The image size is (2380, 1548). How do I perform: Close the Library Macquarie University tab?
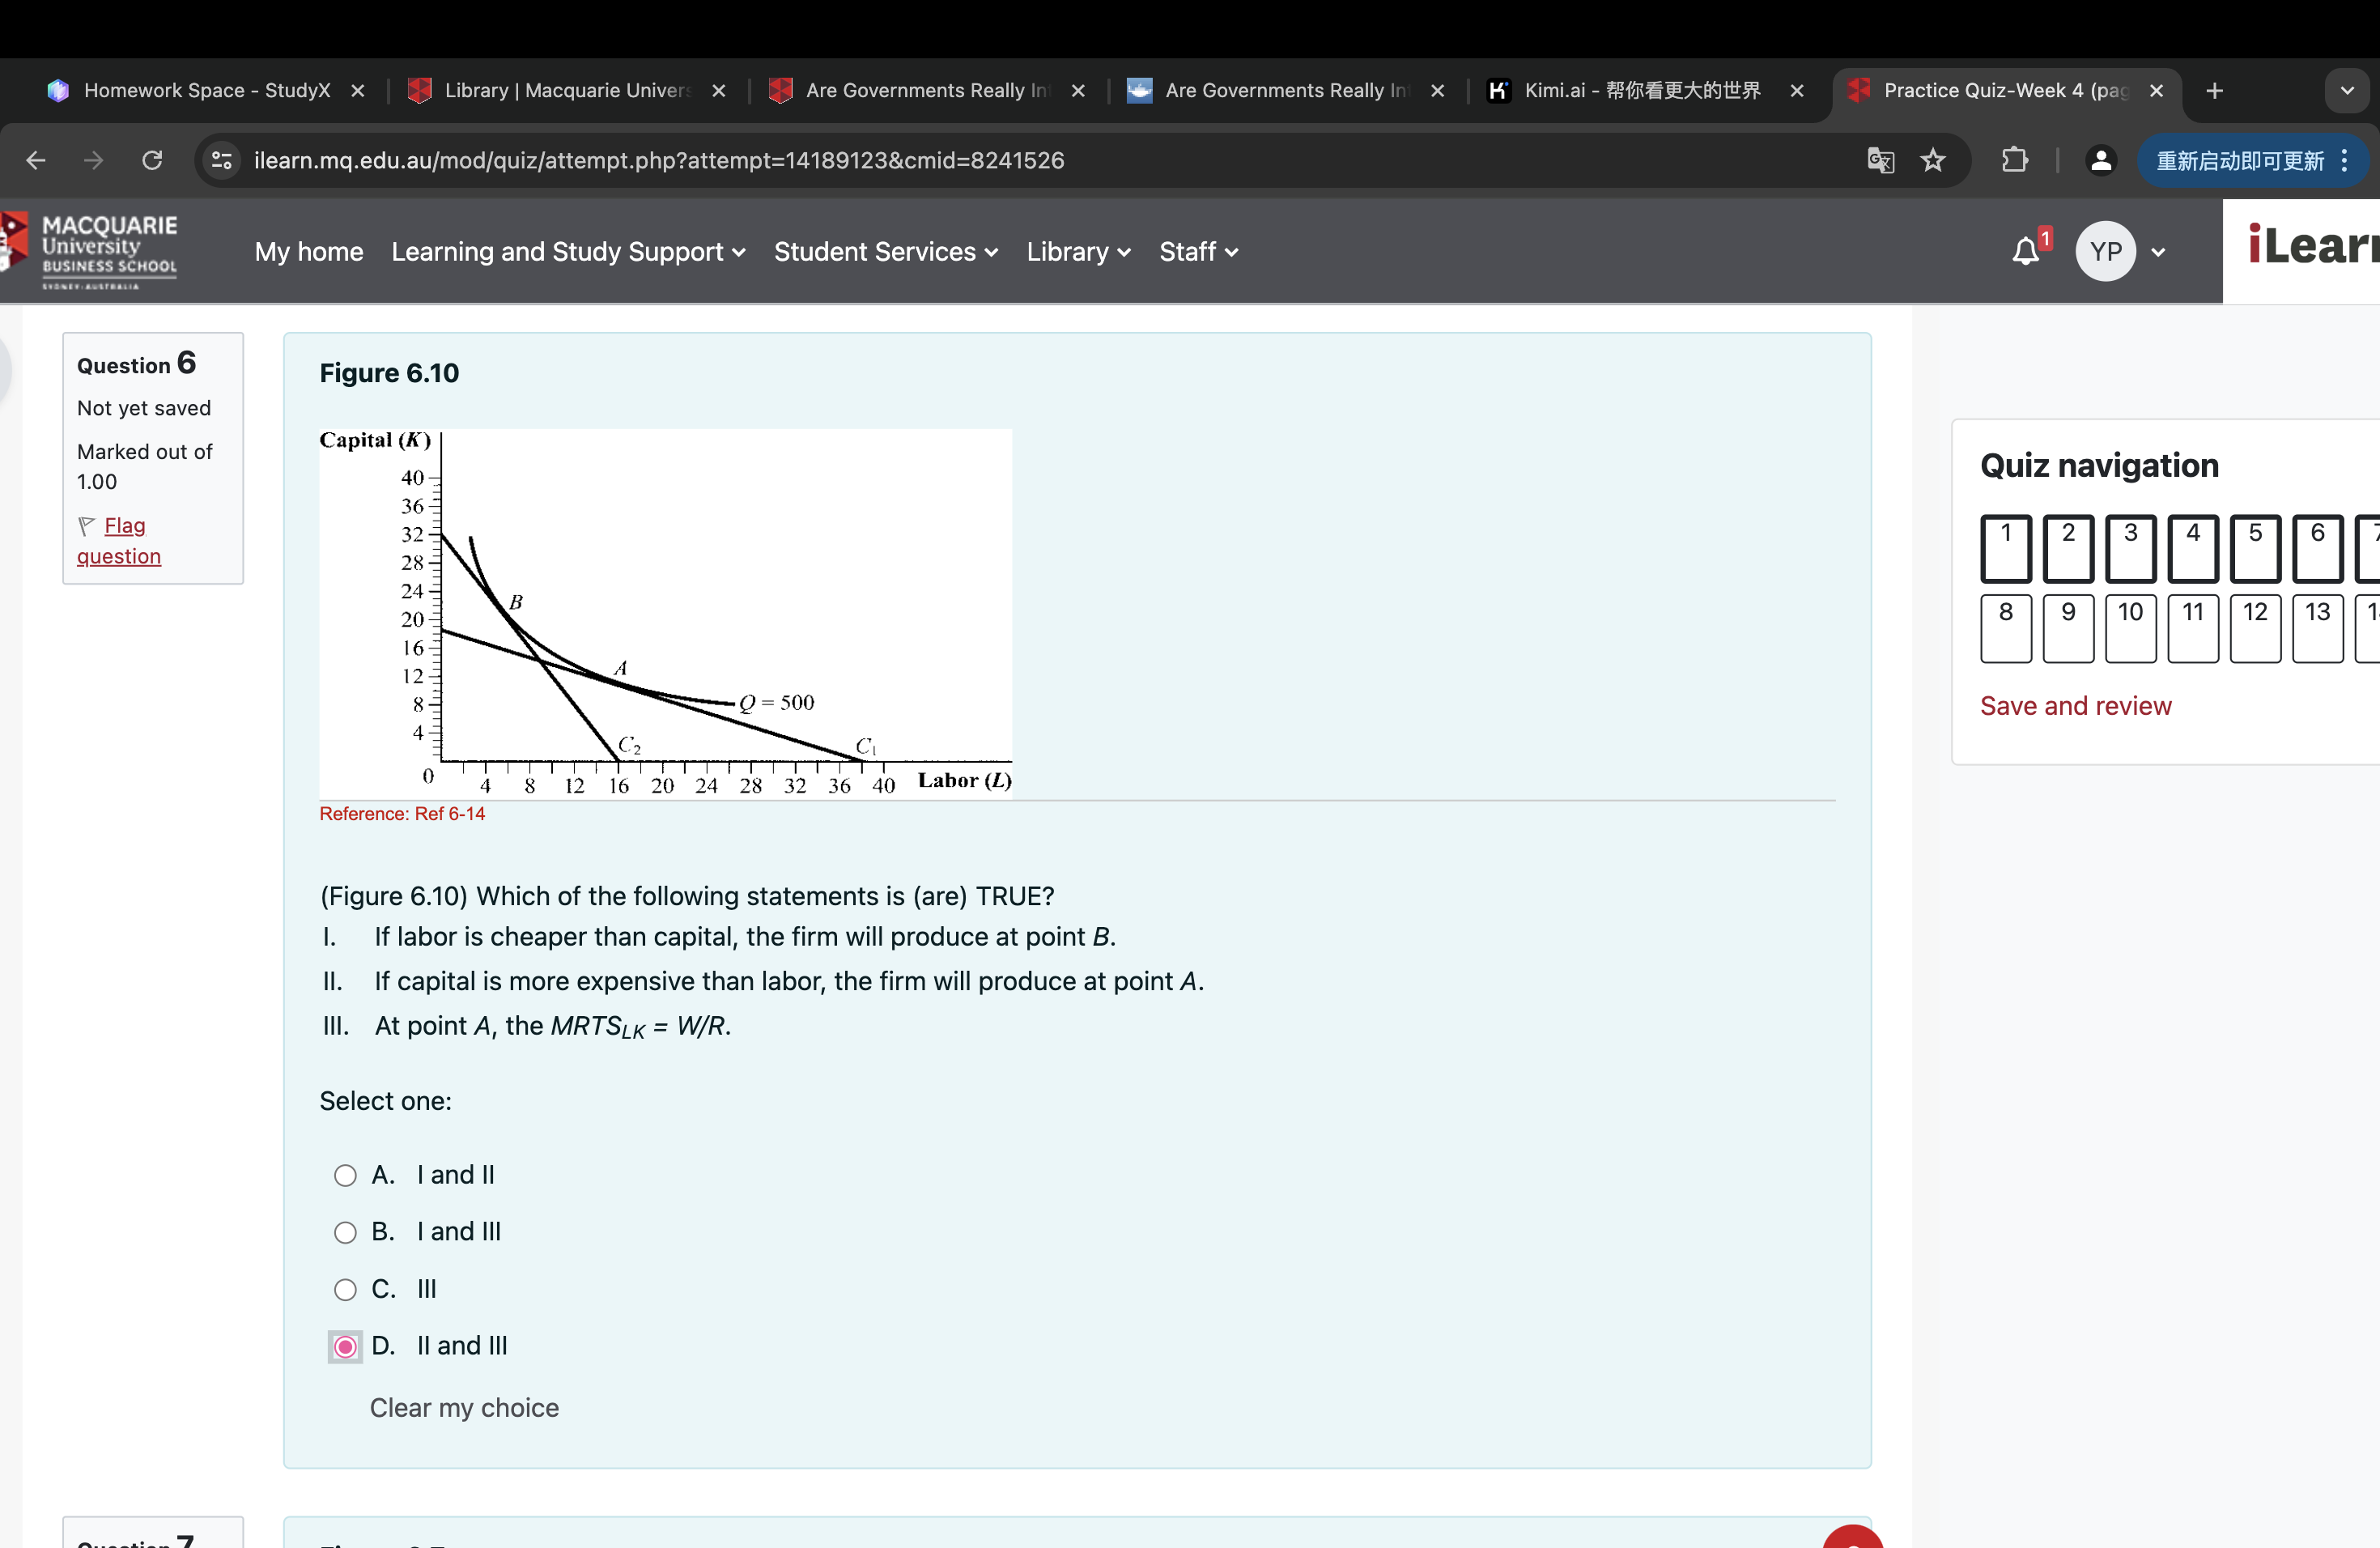click(x=719, y=91)
